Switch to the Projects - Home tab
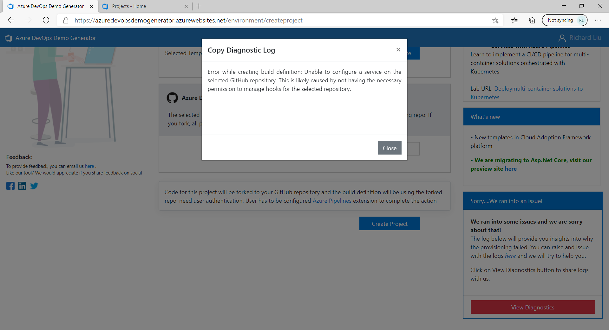 140,6
